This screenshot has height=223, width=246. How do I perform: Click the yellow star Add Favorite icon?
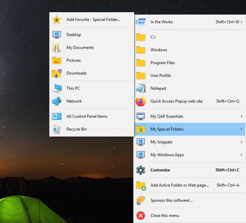point(57,20)
